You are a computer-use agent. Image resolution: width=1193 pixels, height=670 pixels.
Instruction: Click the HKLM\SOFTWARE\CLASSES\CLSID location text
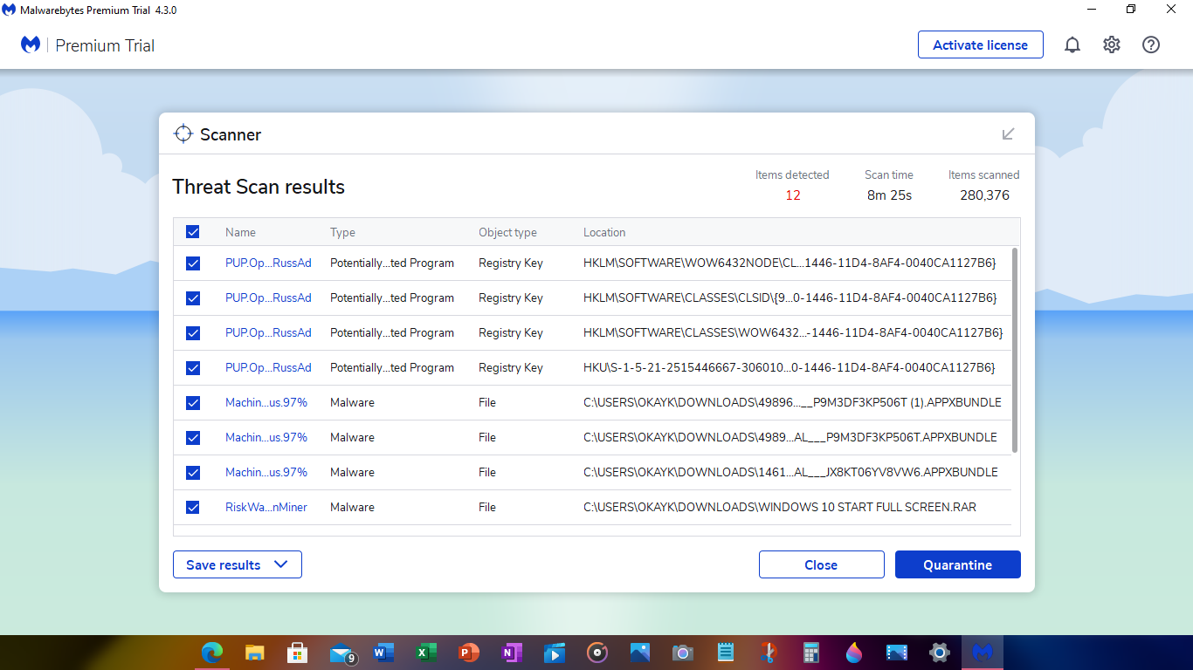click(x=790, y=297)
